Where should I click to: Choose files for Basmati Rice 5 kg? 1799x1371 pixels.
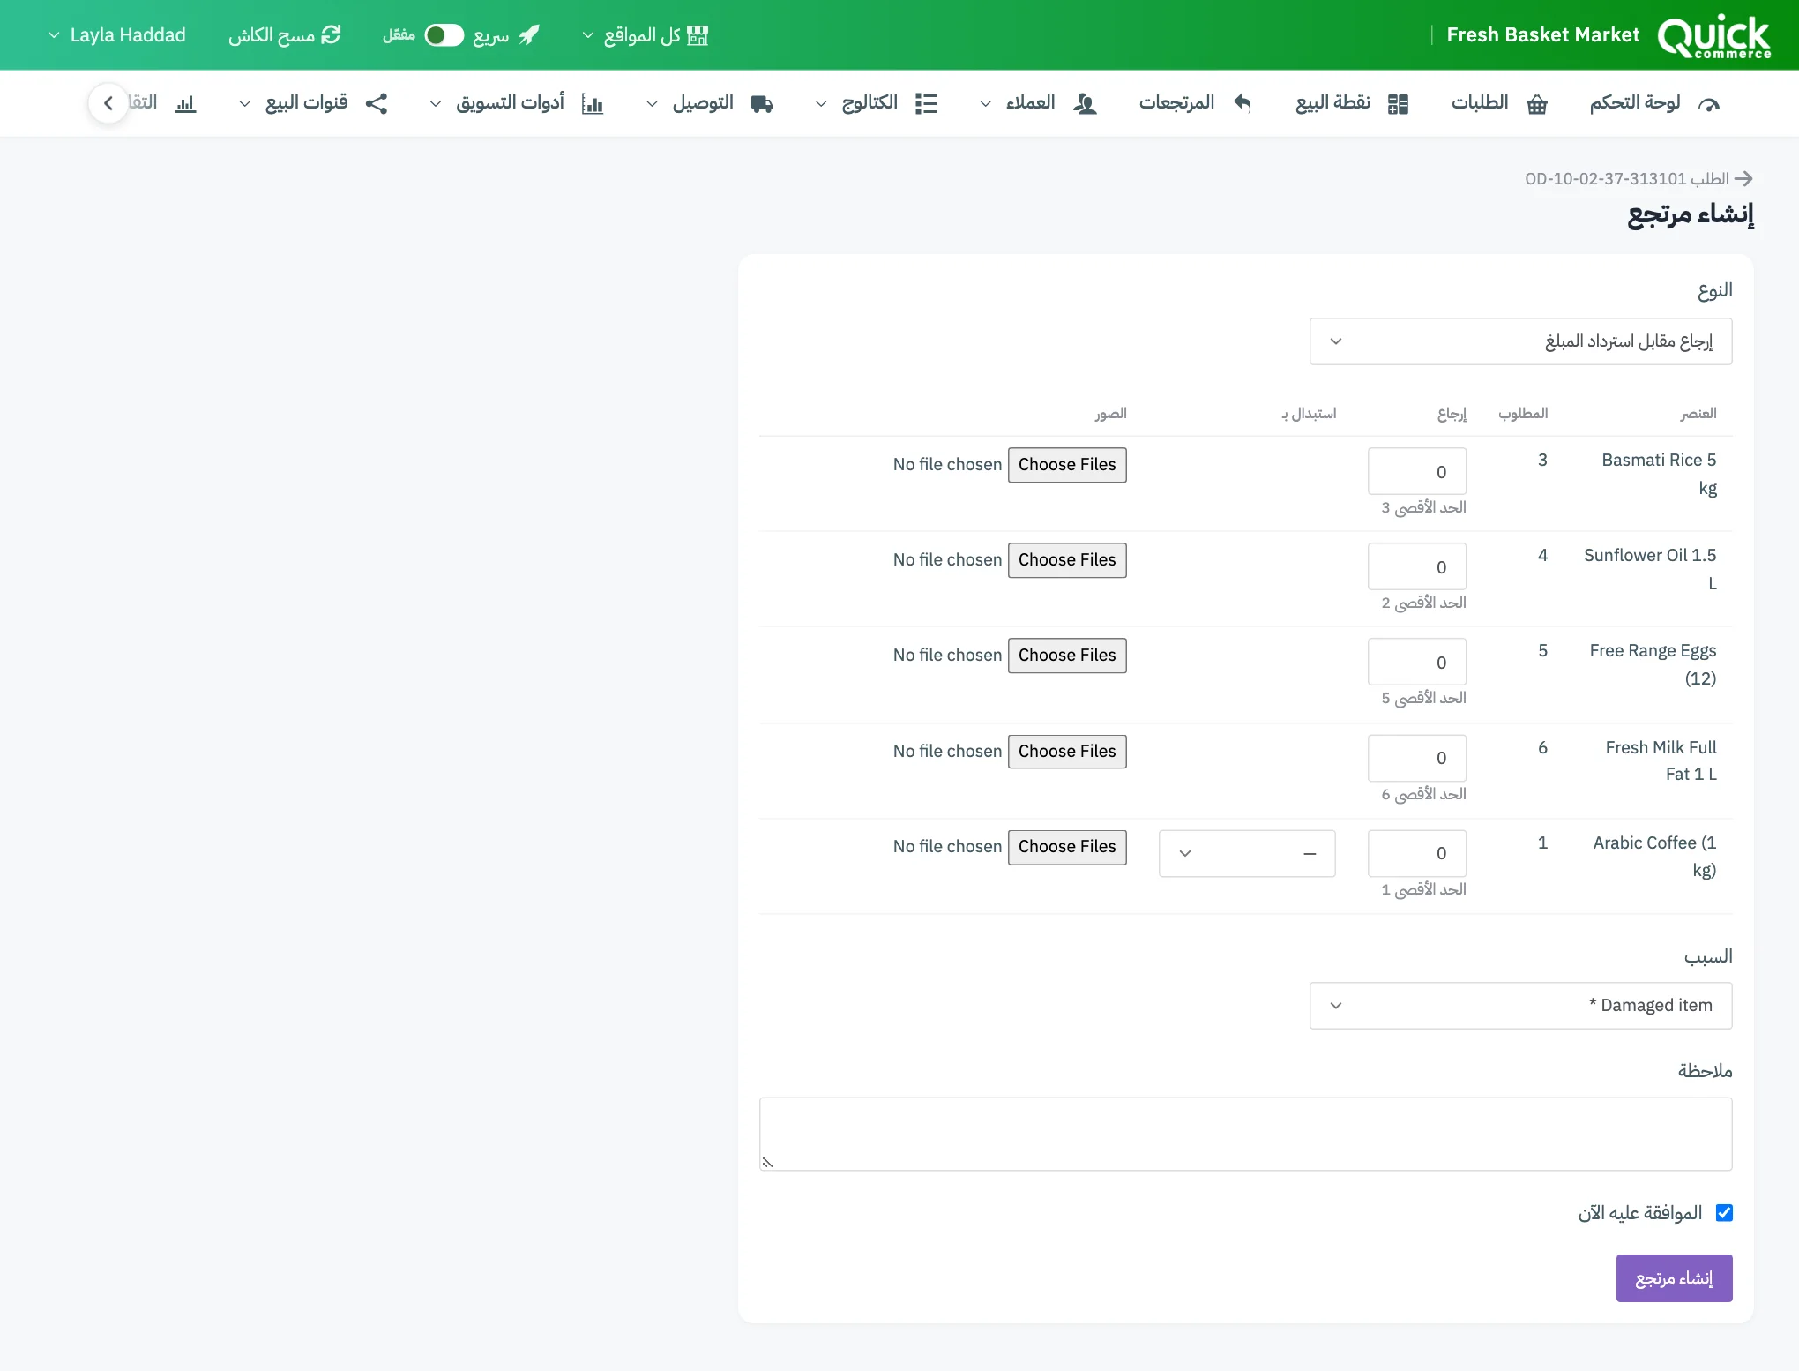tap(1067, 465)
